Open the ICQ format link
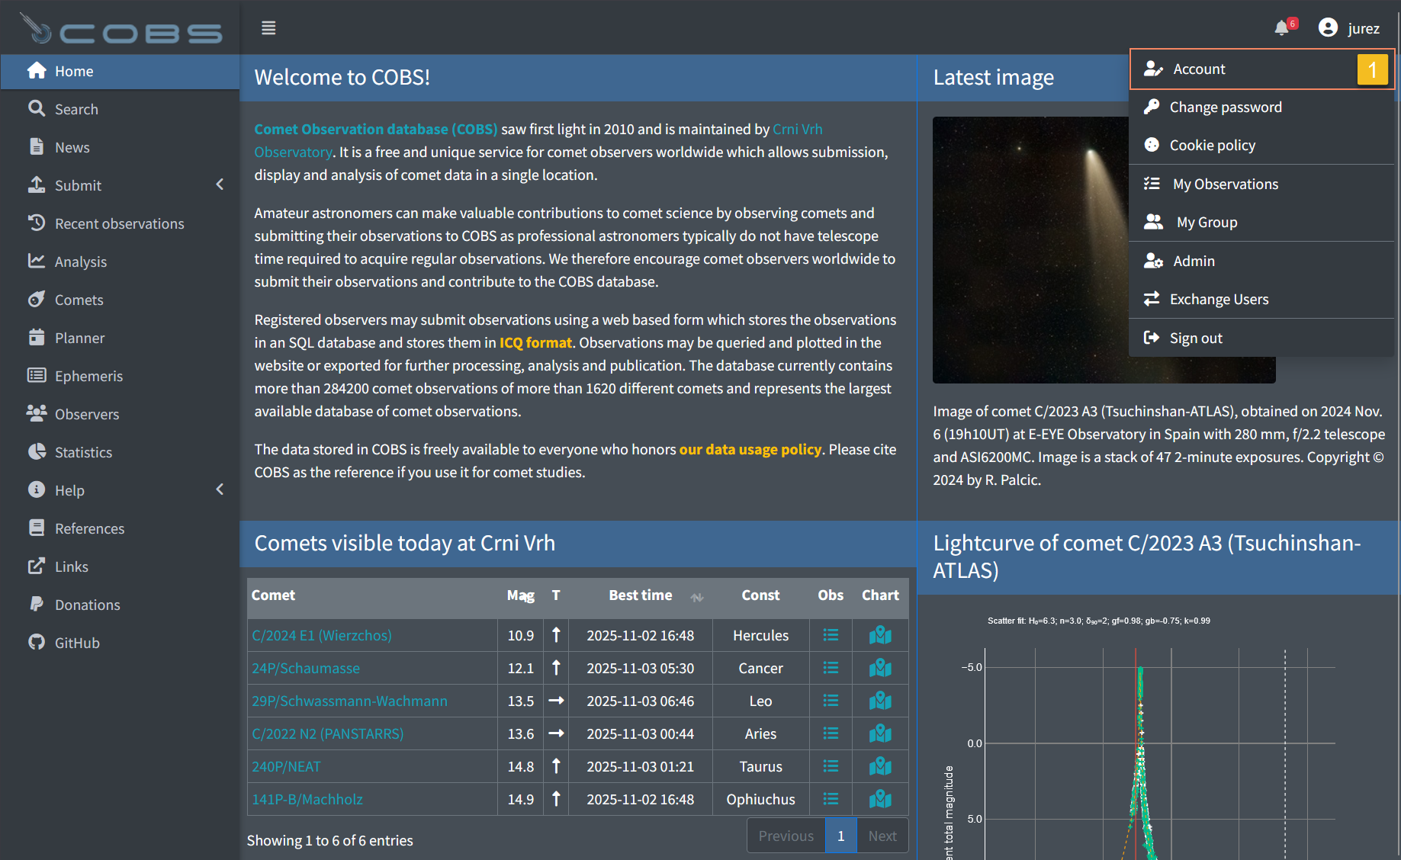The width and height of the screenshot is (1401, 860). point(535,342)
